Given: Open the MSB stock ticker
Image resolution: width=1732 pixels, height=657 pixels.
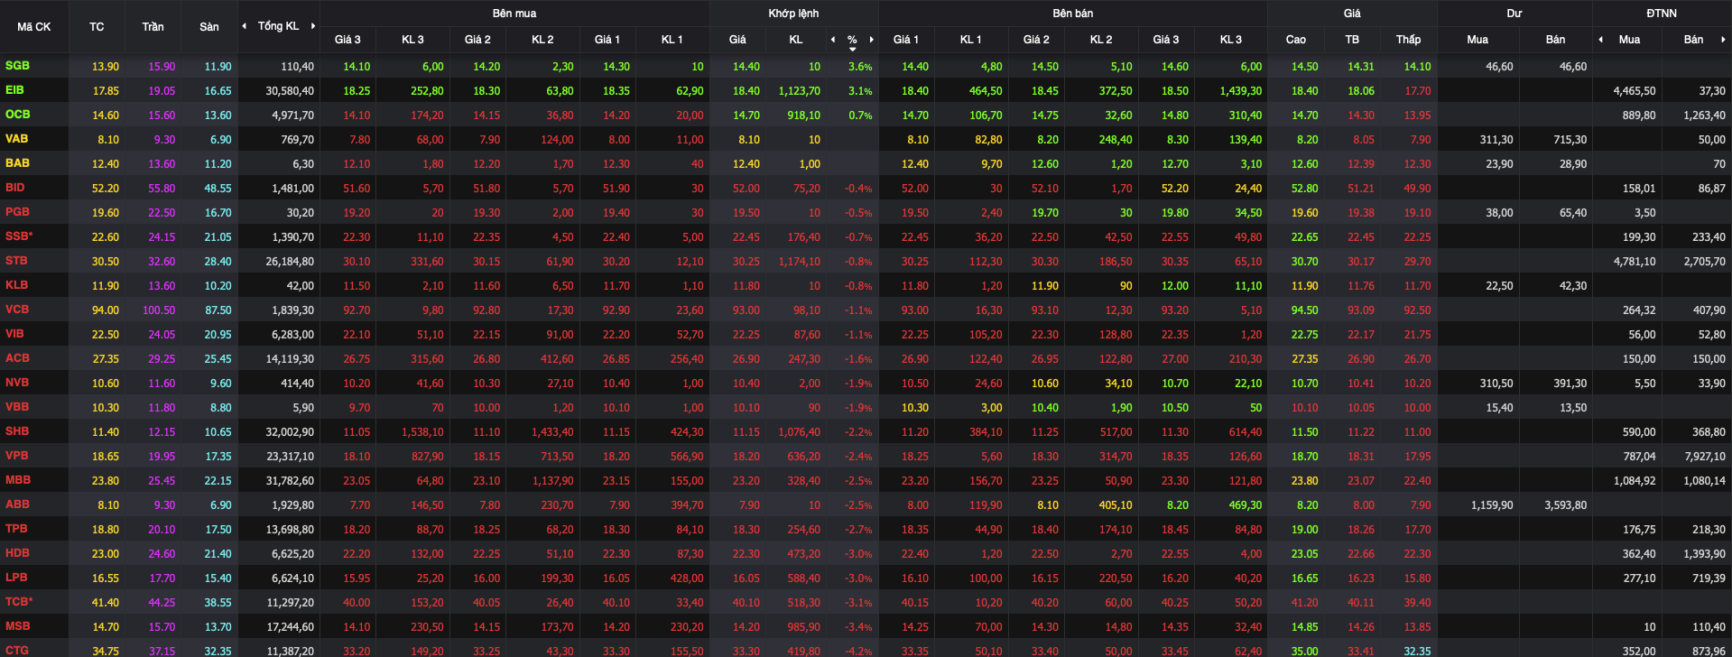Looking at the screenshot, I should (x=17, y=626).
